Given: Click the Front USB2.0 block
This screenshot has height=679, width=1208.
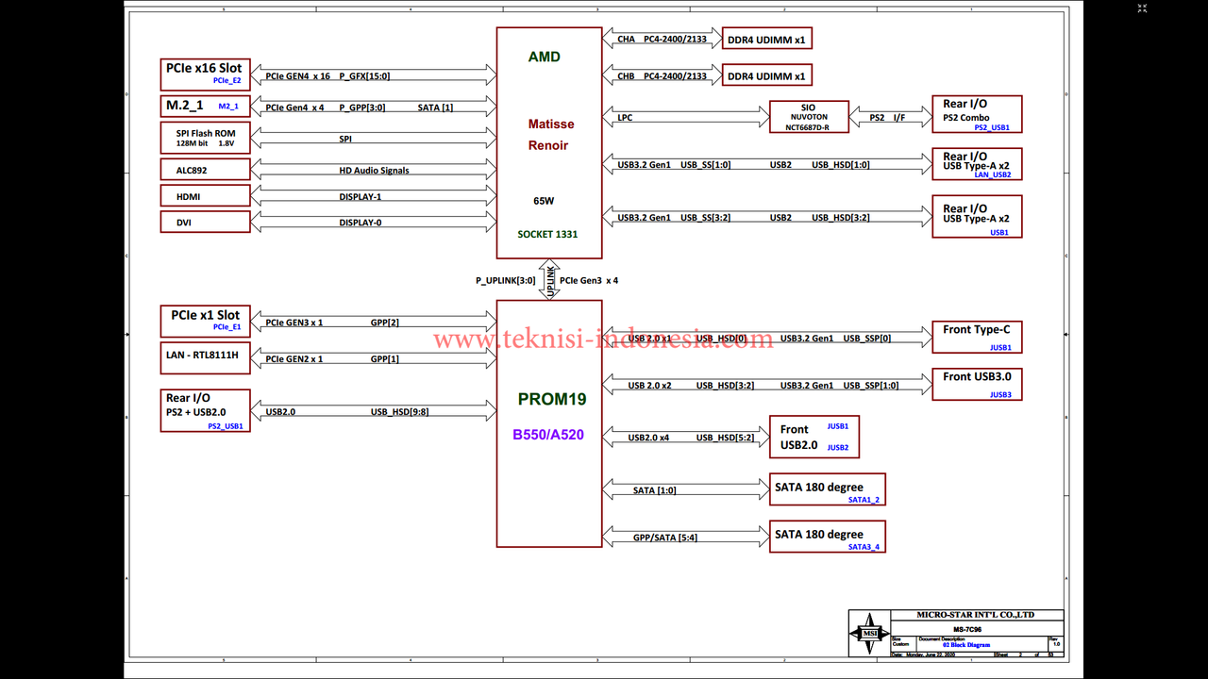Looking at the screenshot, I should 814,437.
